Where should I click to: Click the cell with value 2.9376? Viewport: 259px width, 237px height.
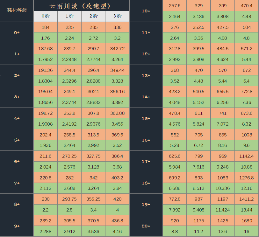coord(93,124)
